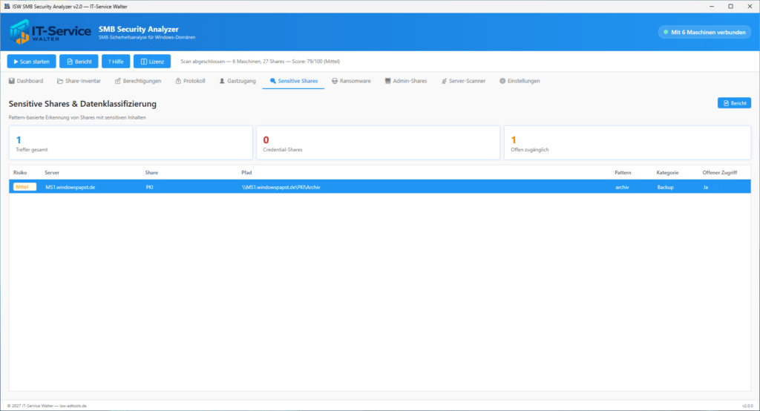
Task: Click the isw-adtools.de footer text
Action: click(73, 406)
